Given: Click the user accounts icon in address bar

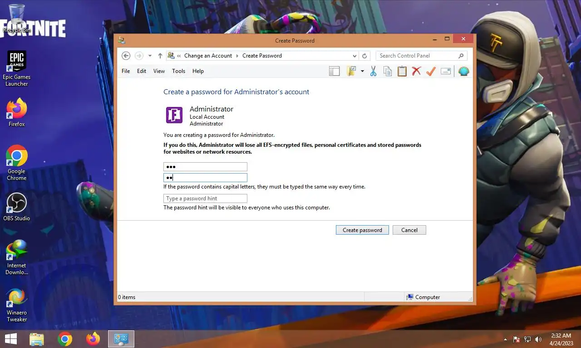Looking at the screenshot, I should click(171, 56).
